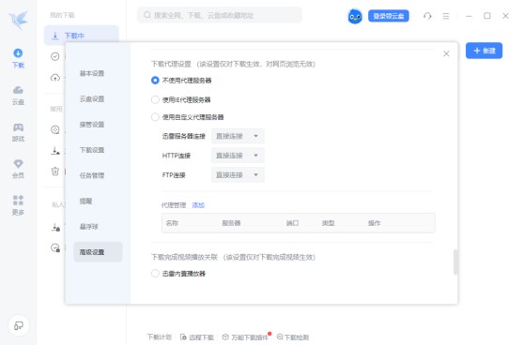Viewport: 523px width, 345px height.
Task: Click the download-arrow icon under 常用
Action: (55, 151)
